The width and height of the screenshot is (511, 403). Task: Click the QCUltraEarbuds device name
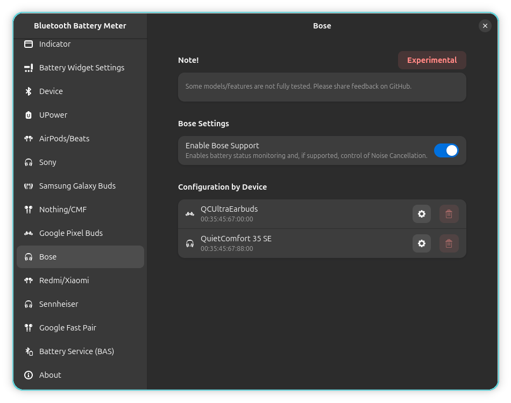[229, 209]
